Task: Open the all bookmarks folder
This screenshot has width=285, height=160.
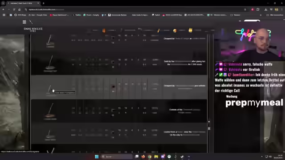Action: point(275,15)
